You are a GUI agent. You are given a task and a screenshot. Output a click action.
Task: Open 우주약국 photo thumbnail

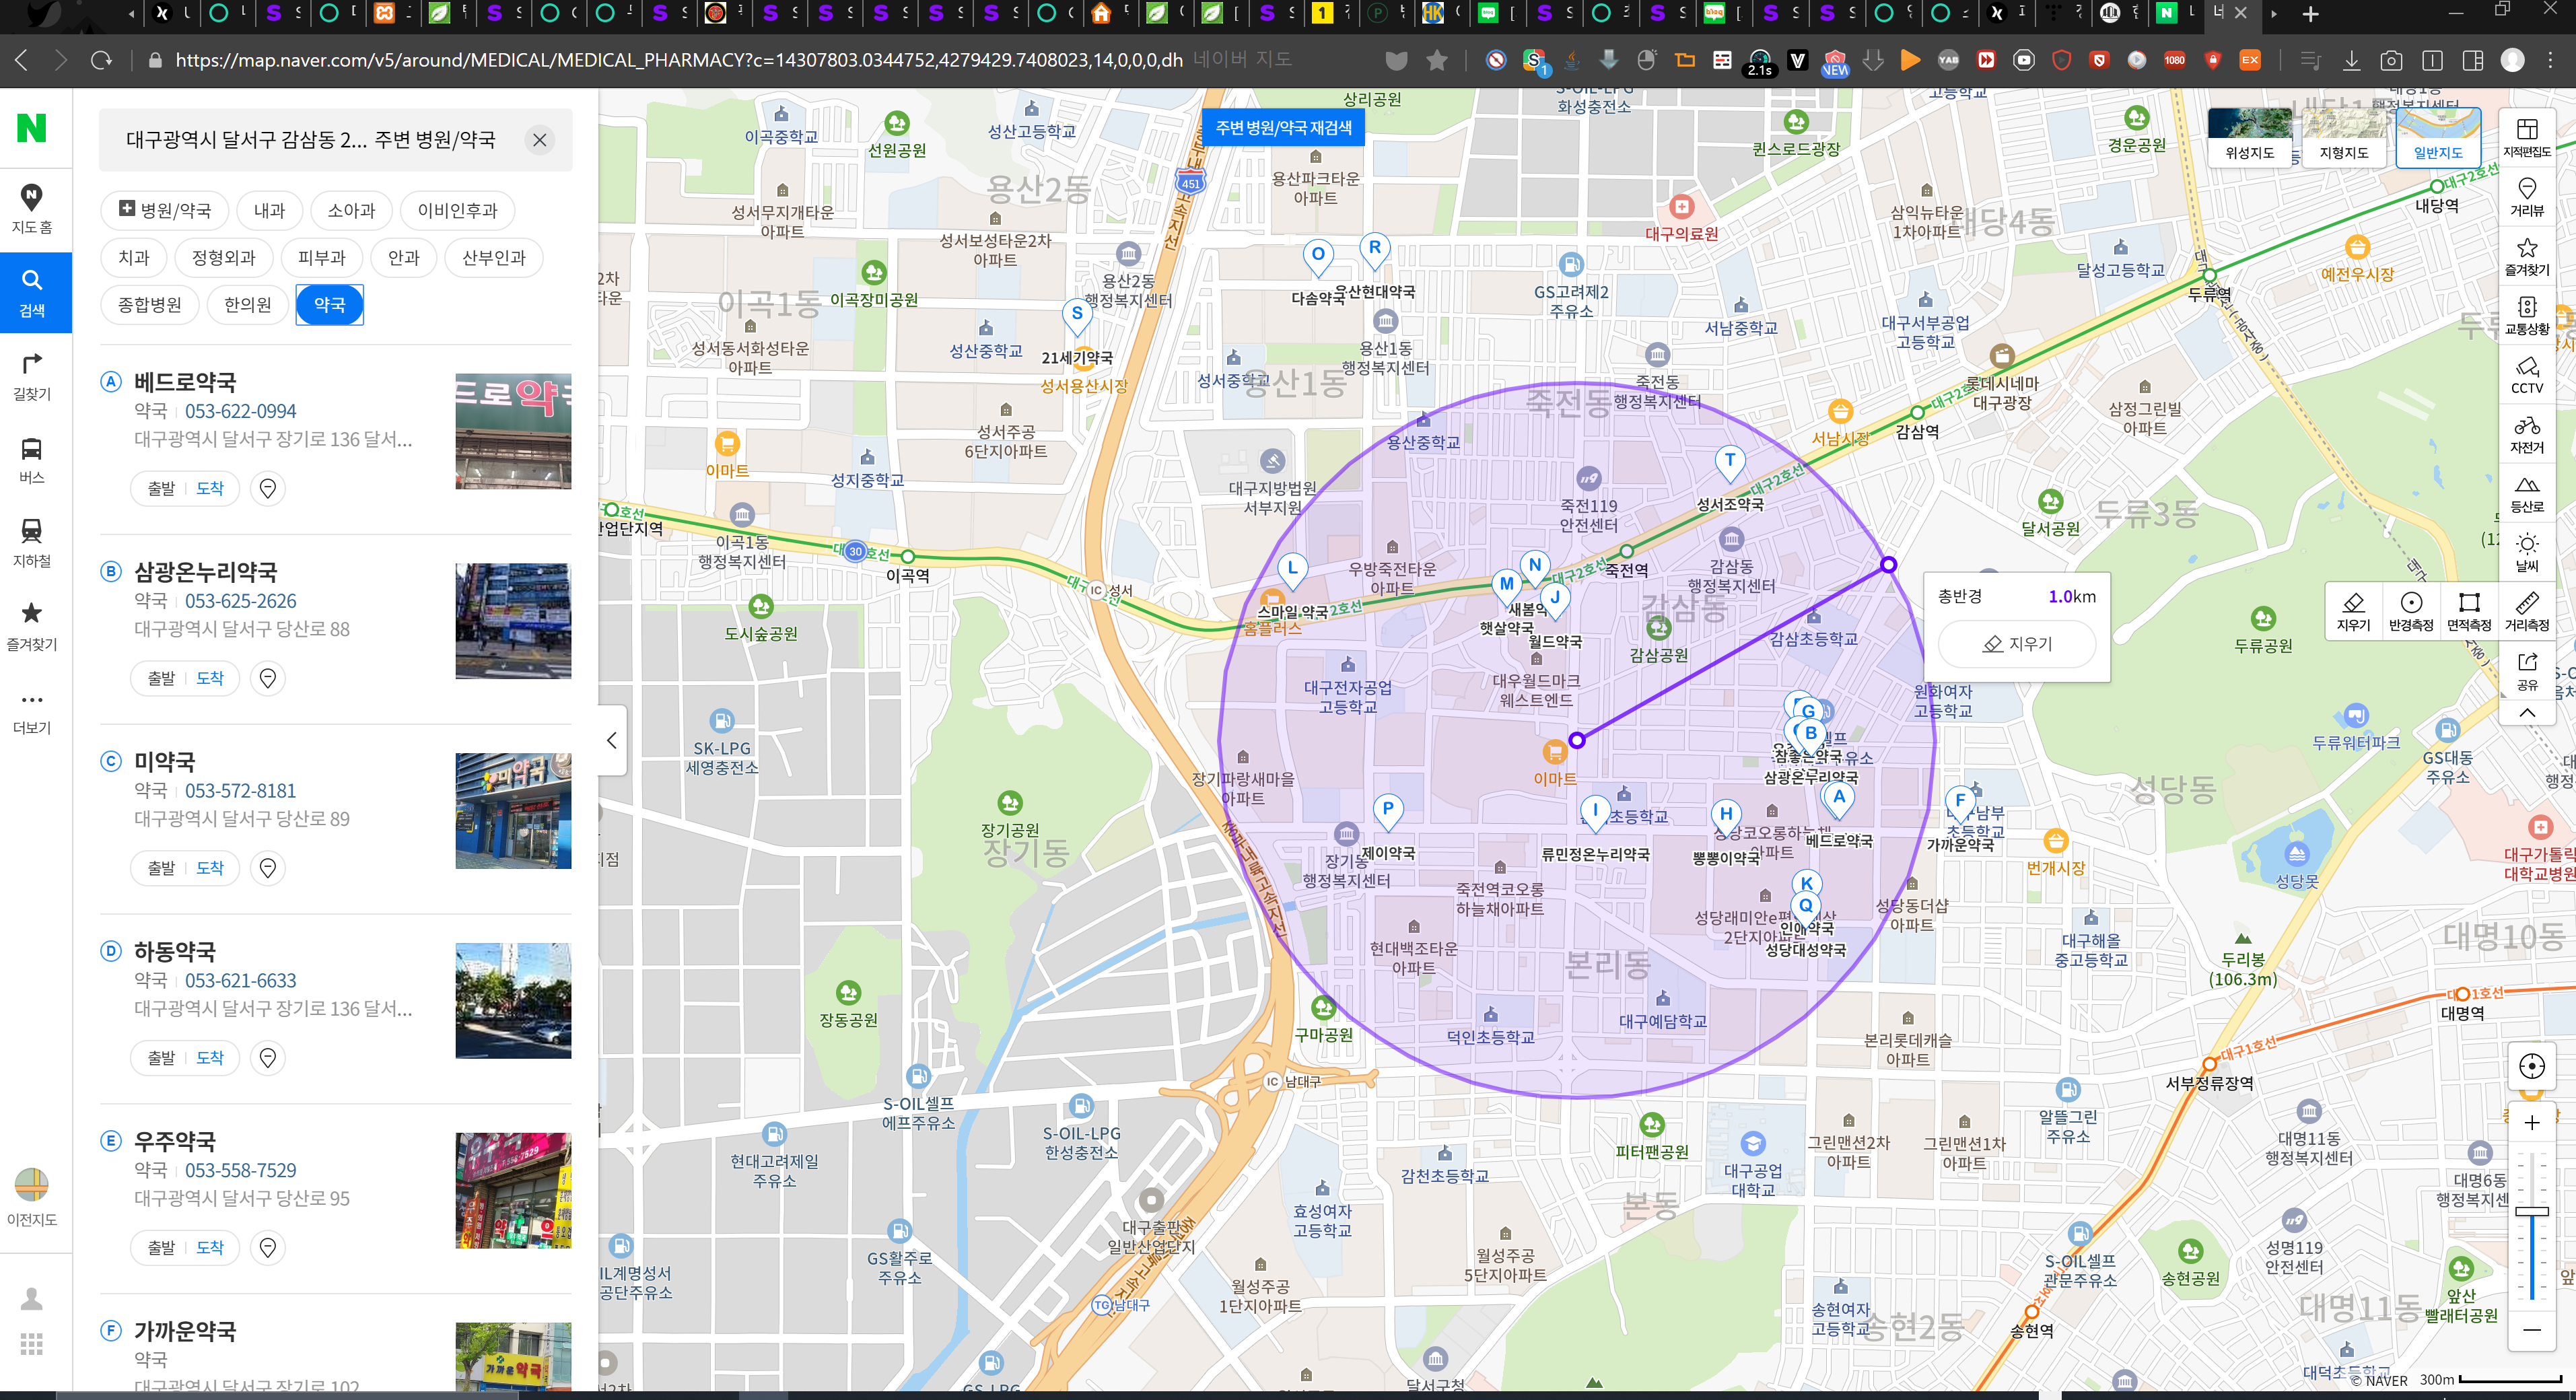(x=513, y=1190)
